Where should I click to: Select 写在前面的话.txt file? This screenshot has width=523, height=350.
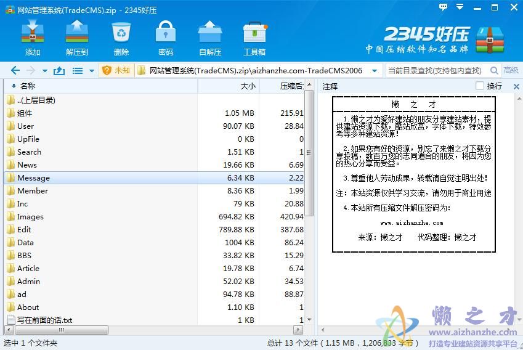[x=154, y=320]
